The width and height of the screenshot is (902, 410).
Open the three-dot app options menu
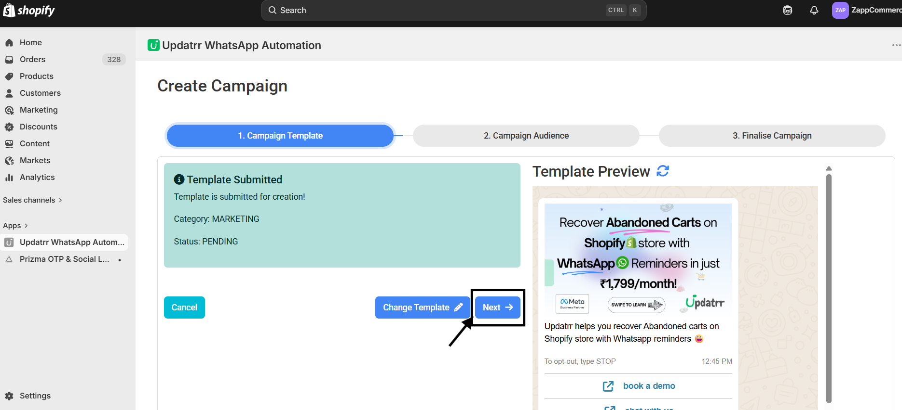(x=896, y=45)
